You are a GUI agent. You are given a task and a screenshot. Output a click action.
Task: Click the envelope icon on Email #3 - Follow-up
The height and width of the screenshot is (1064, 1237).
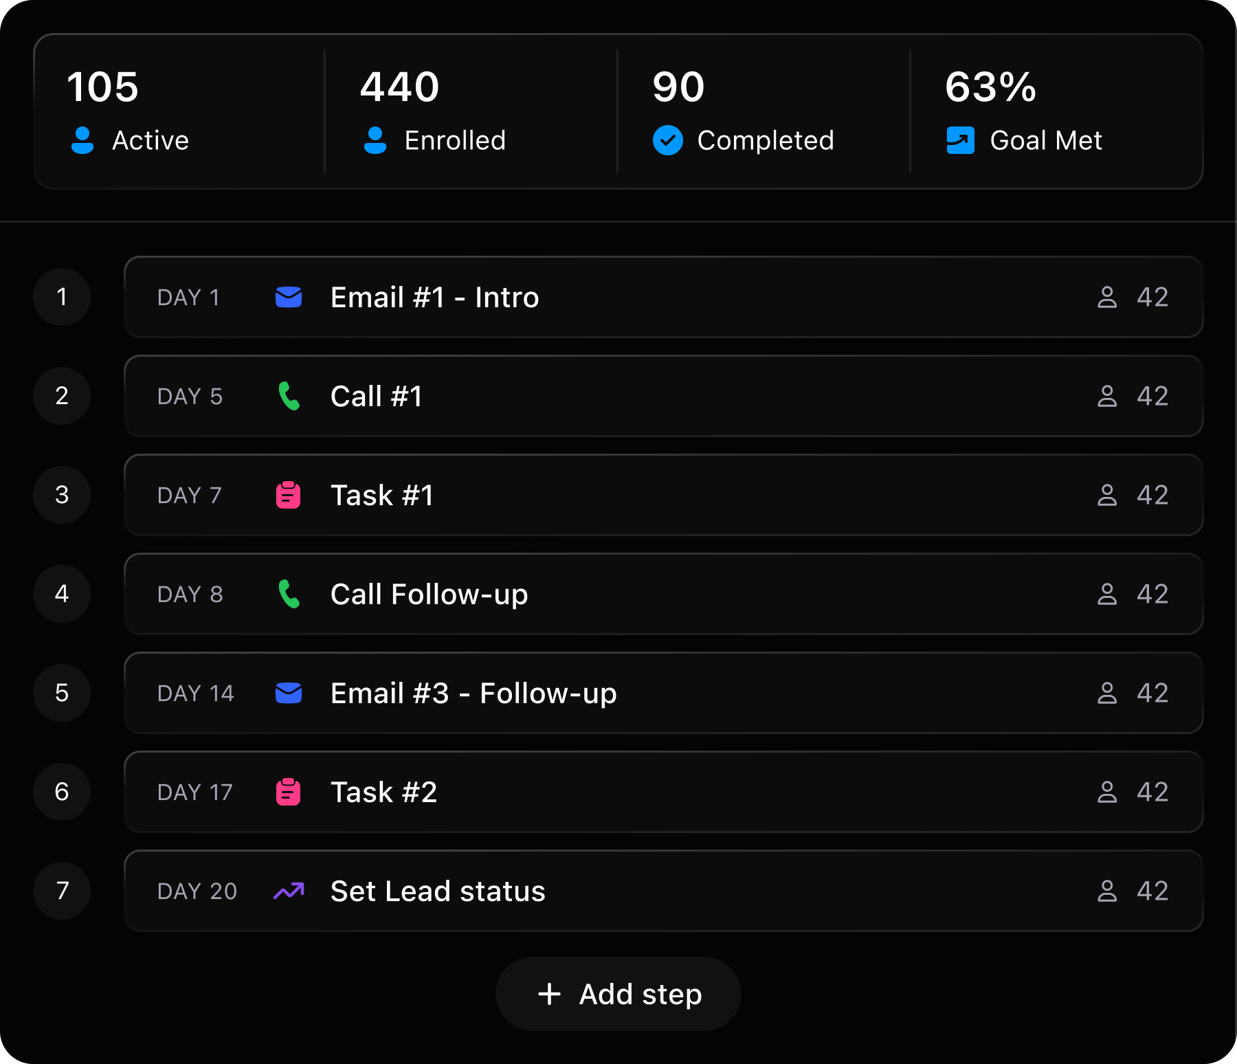pos(289,693)
